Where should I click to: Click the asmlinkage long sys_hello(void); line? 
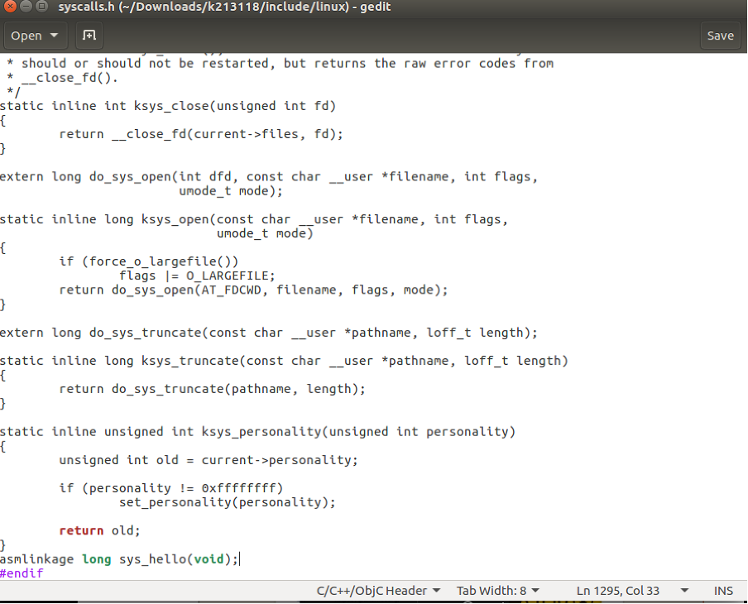coord(119,558)
